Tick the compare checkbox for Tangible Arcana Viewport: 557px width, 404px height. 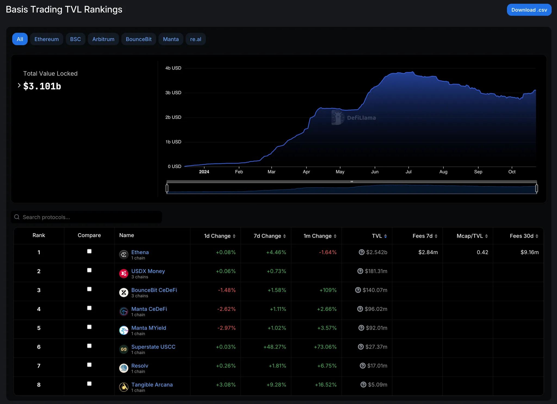(x=89, y=384)
